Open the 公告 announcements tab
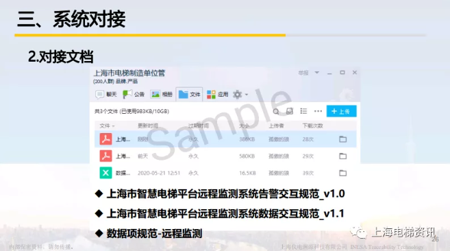The height and width of the screenshot is (251, 450). pos(134,94)
